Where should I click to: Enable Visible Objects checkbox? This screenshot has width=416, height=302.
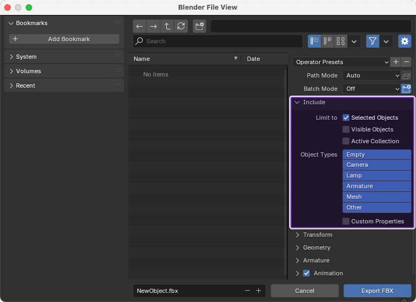pyautogui.click(x=346, y=129)
